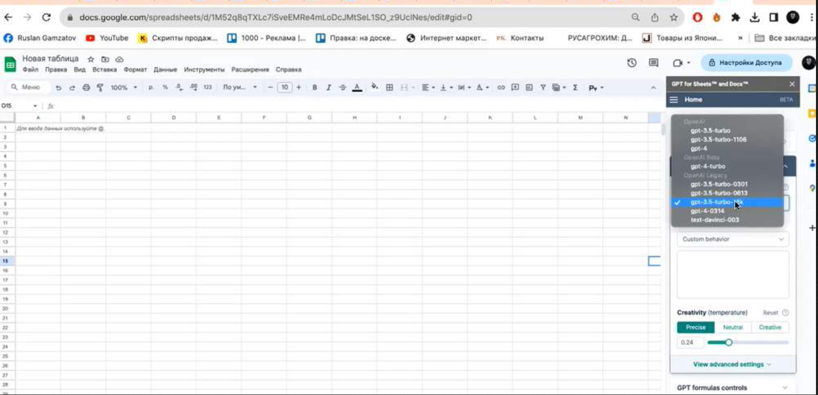Click the temperature slider handle
This screenshot has width=818, height=395.
click(x=729, y=342)
